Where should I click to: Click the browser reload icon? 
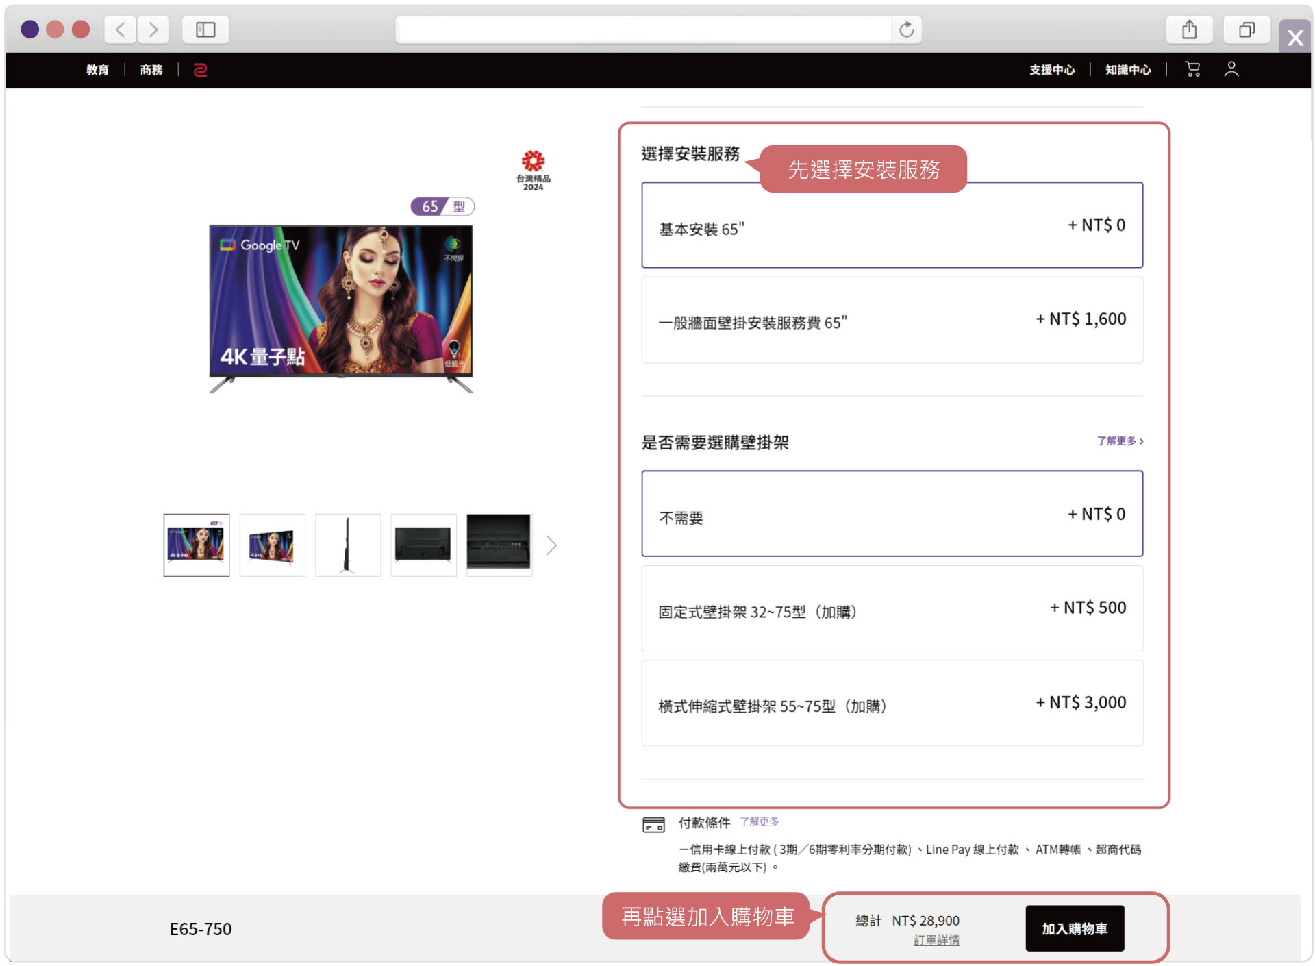pyautogui.click(x=906, y=29)
